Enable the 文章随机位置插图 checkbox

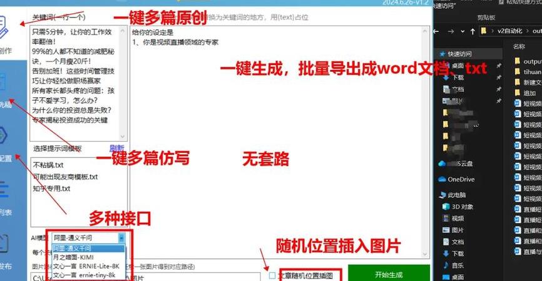(x=272, y=275)
